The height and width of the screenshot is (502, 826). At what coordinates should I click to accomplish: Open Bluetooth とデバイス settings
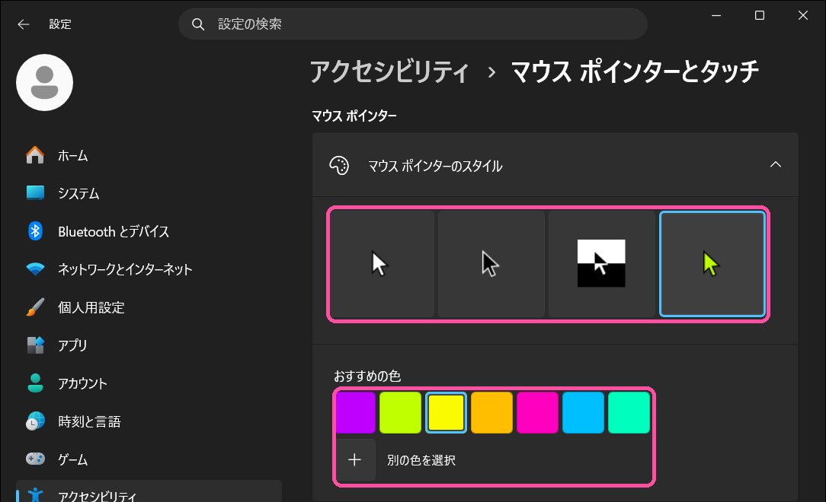pyautogui.click(x=149, y=231)
